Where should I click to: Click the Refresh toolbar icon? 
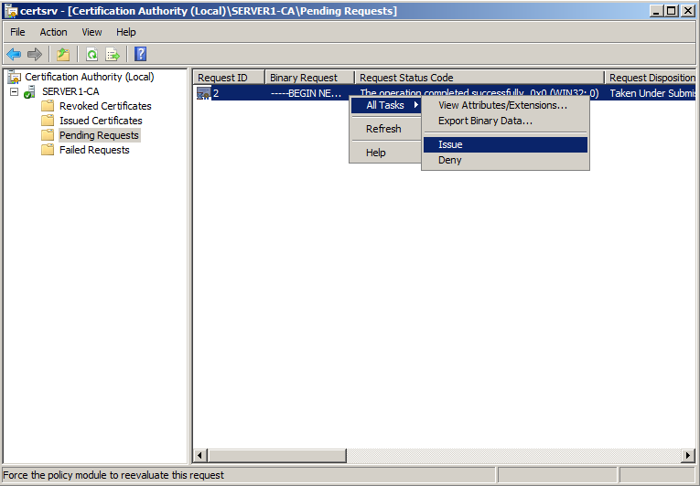pos(92,54)
